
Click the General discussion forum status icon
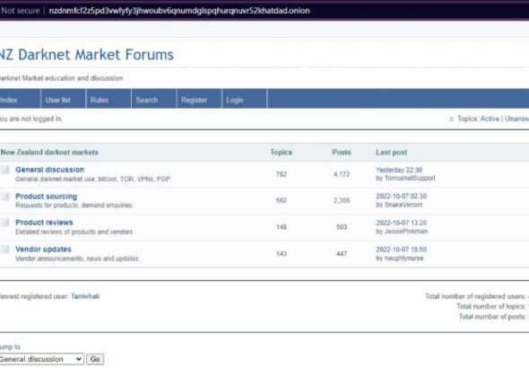pos(5,170)
